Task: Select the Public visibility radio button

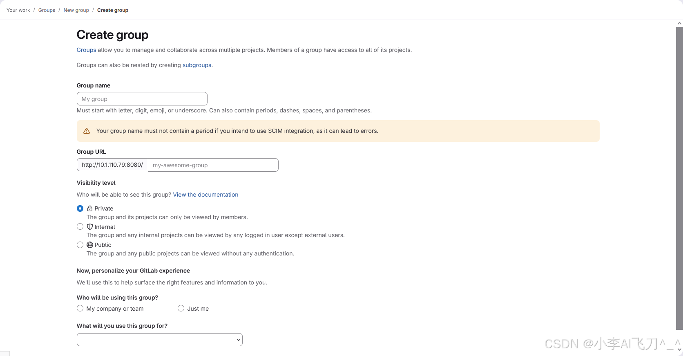Action: click(x=80, y=245)
